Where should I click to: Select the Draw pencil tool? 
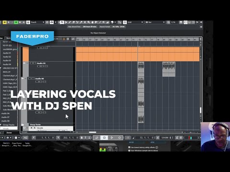coord(69,22)
